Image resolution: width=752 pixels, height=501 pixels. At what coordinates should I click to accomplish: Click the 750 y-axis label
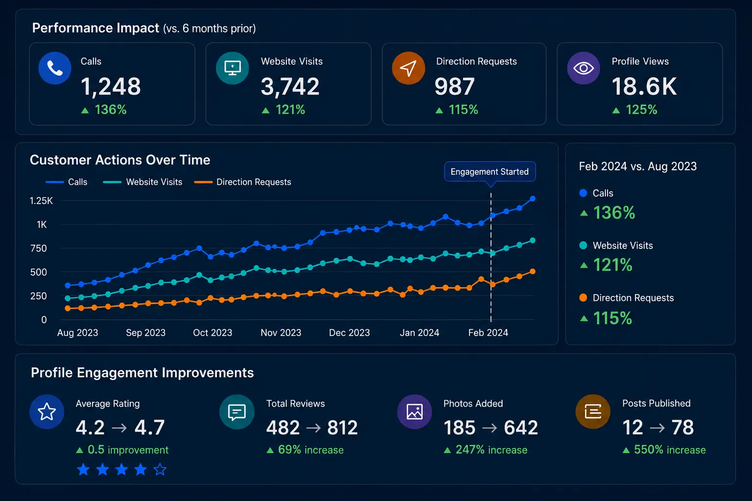click(x=39, y=249)
